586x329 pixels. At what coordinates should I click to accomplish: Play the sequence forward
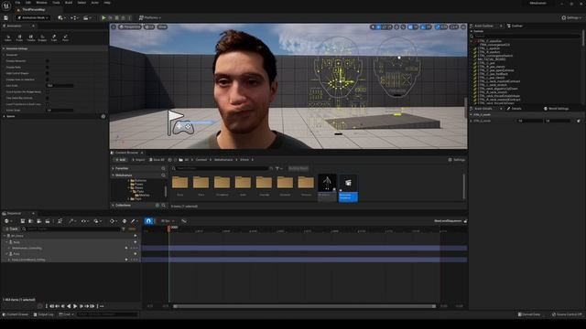(75, 306)
